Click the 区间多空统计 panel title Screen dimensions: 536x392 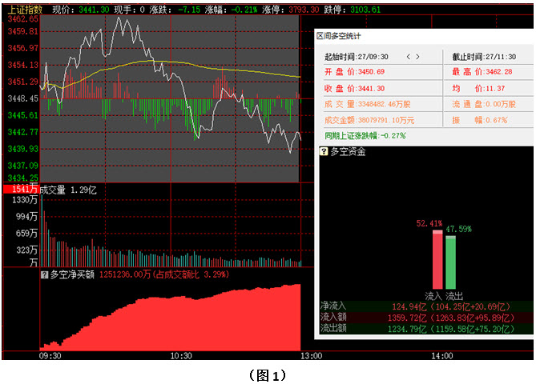(338, 36)
